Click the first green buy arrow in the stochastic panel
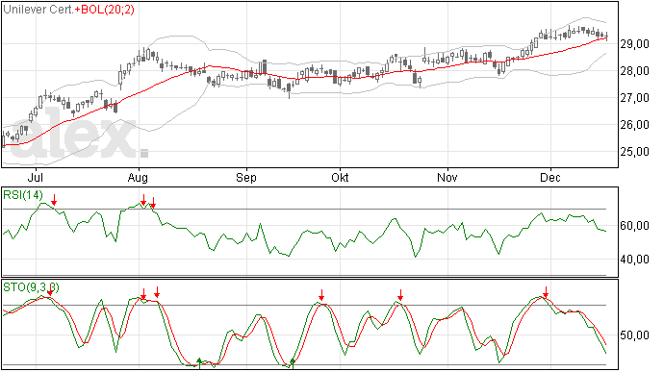The image size is (664, 372). [x=199, y=363]
